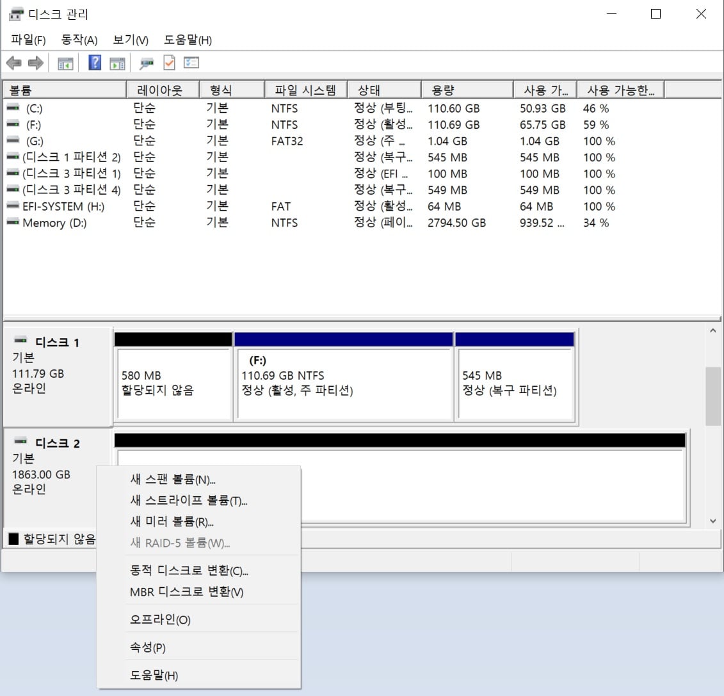The width and height of the screenshot is (724, 696).
Task: Choose 도움말(H) in the context menu
Action: click(x=198, y=676)
